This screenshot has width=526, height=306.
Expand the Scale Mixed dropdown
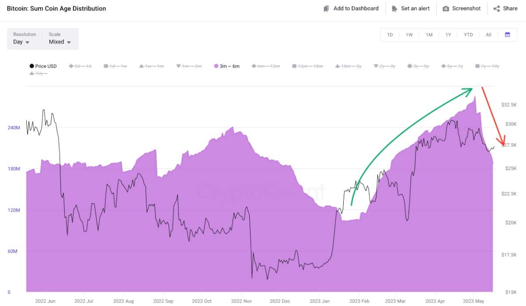60,42
